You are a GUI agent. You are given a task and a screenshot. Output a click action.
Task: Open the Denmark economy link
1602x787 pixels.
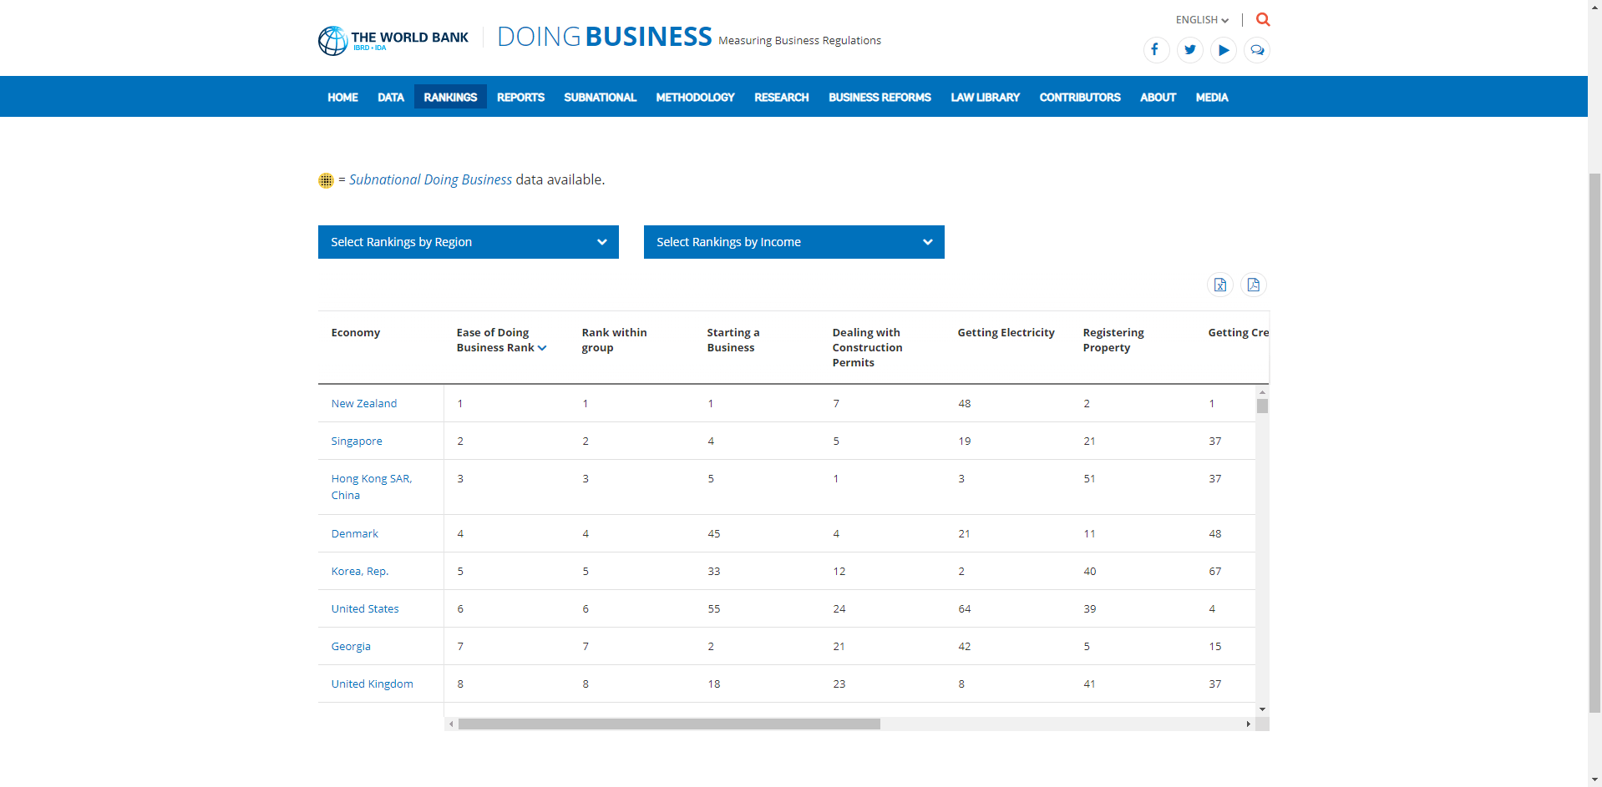point(355,533)
